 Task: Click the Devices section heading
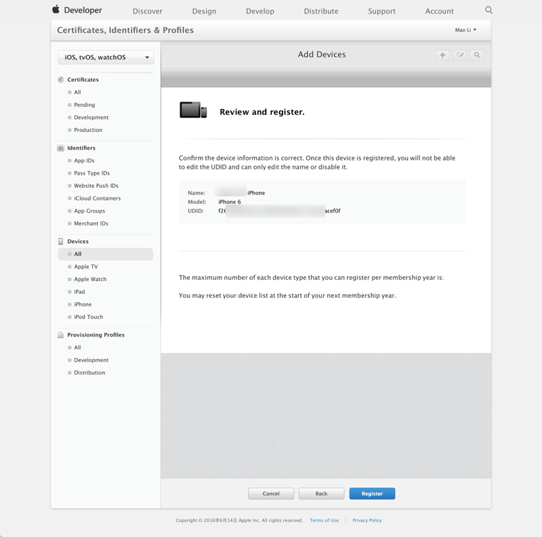point(78,241)
